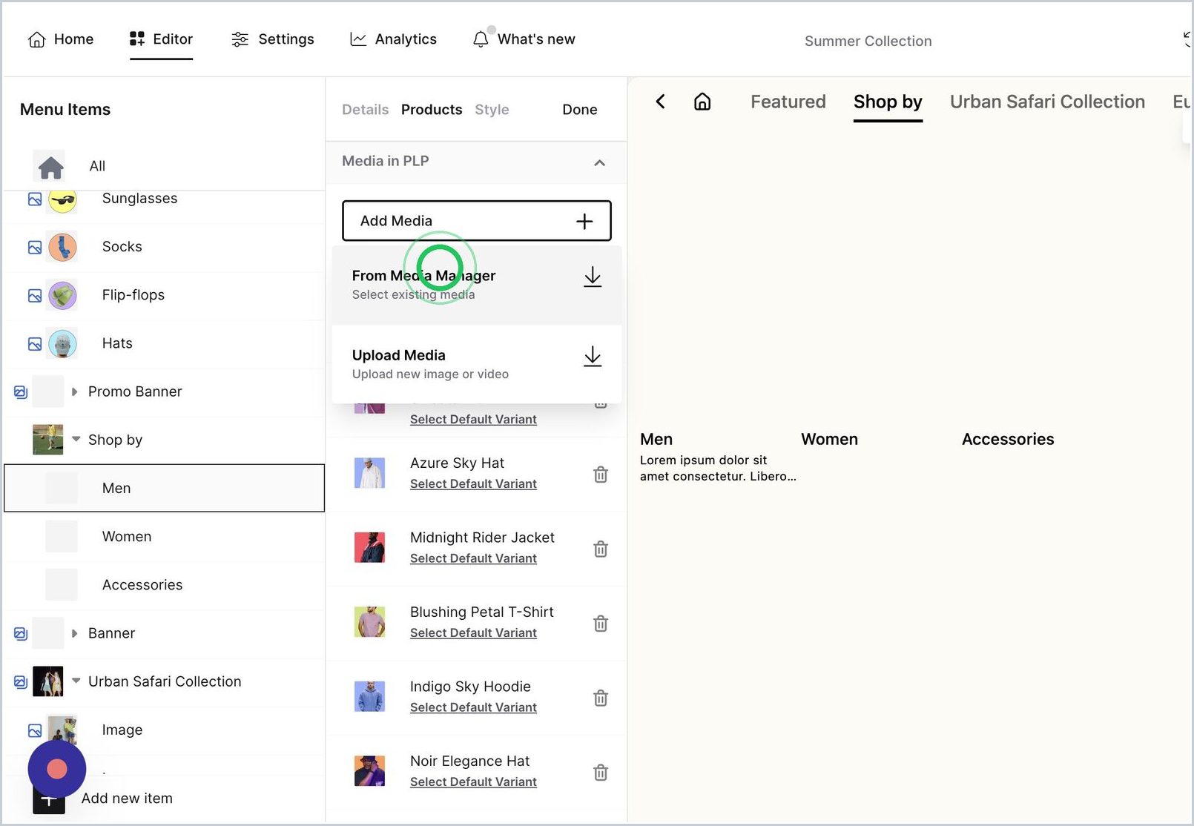
Task: Go to the Home navigation item
Action: point(61,39)
